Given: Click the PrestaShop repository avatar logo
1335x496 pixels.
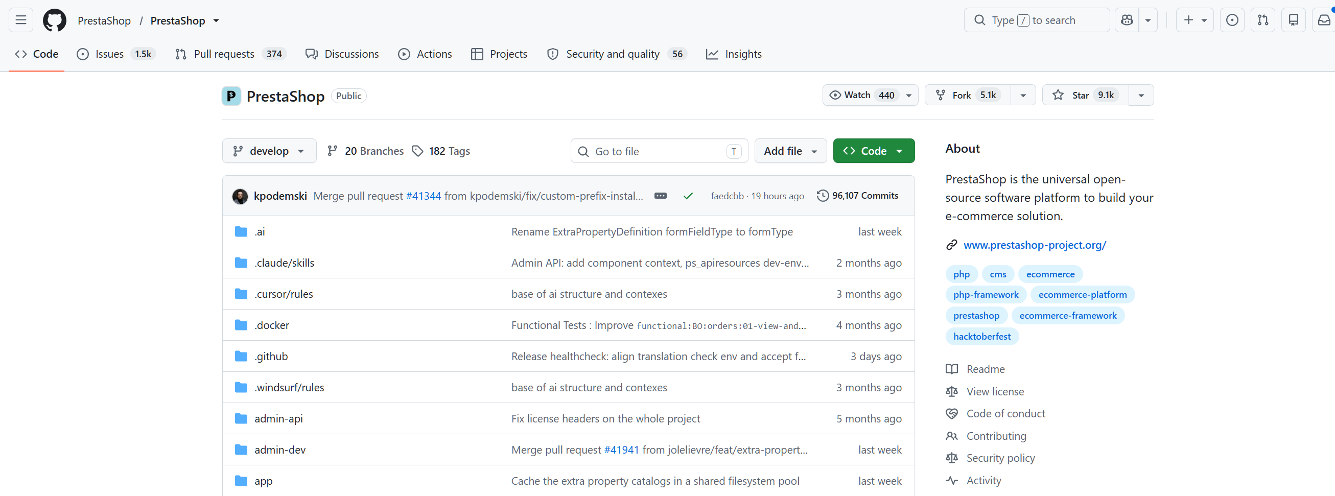Looking at the screenshot, I should pyautogui.click(x=231, y=96).
